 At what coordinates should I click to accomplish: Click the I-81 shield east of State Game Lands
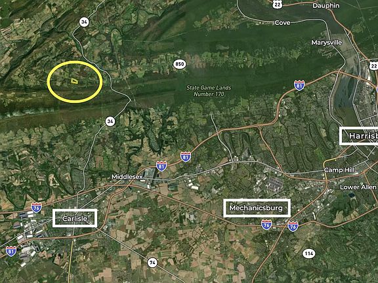299,85
